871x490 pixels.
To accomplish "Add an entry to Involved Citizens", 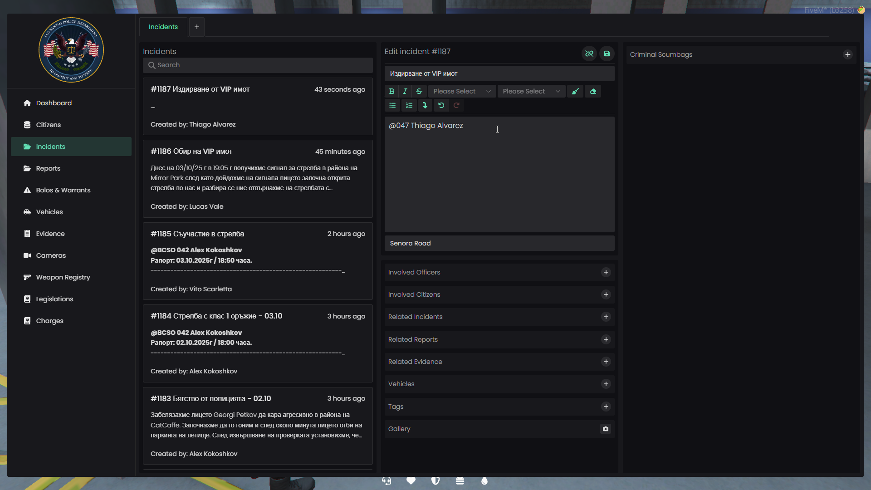I will point(606,294).
